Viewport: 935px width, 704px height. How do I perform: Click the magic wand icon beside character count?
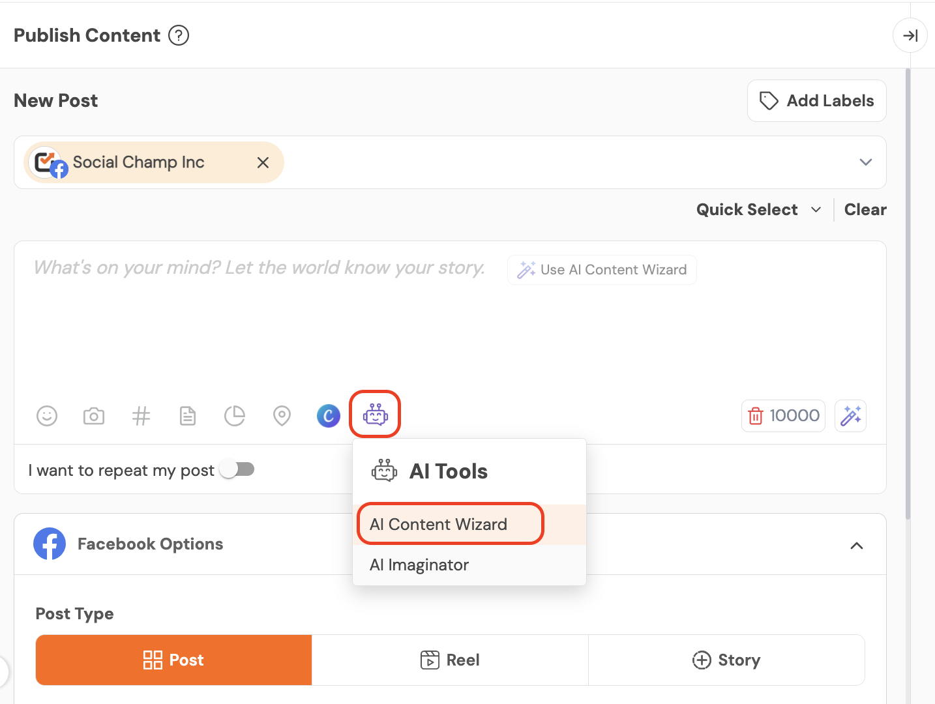(x=850, y=416)
